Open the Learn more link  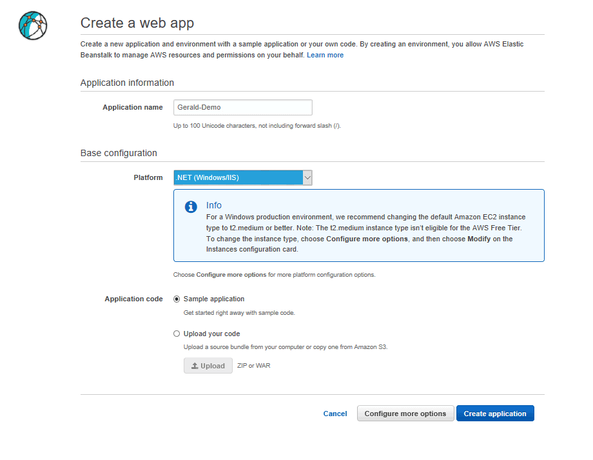325,55
